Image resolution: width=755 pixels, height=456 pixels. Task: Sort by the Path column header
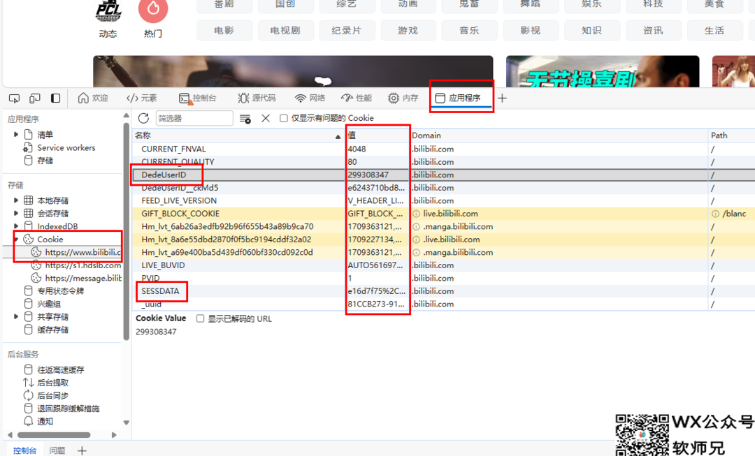732,135
